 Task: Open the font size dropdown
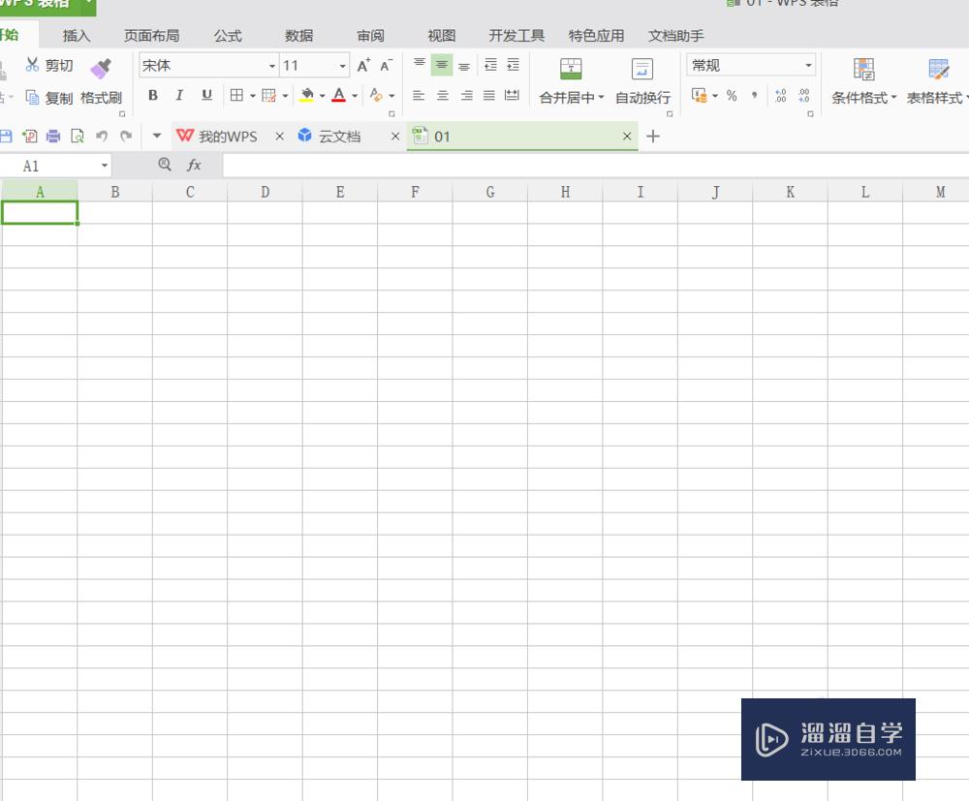pos(340,65)
